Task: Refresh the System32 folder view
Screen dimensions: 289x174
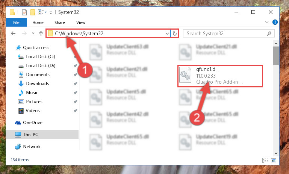Action: point(174,33)
